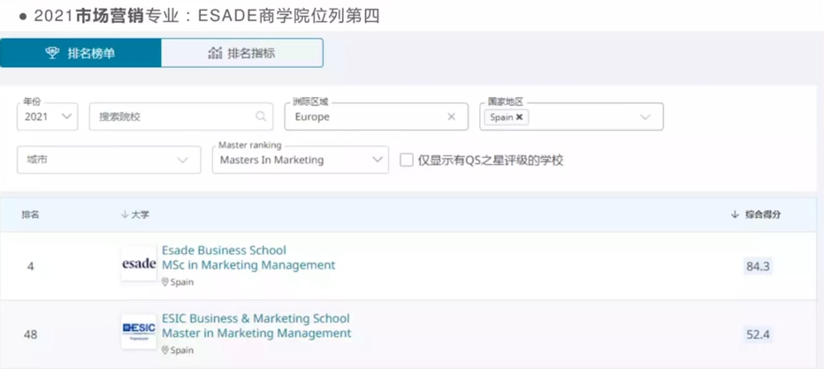Click the 52.4 score value
This screenshot has width=824, height=369.
[758, 335]
